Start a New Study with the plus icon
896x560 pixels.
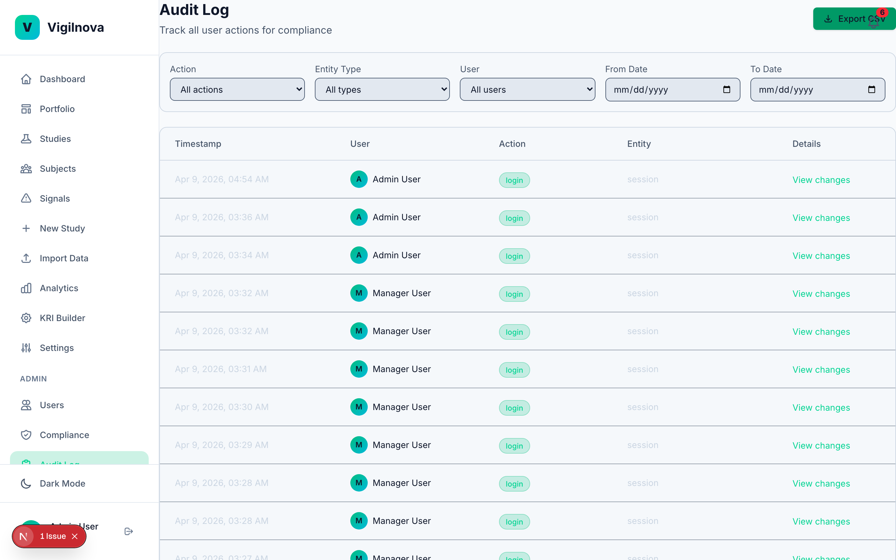26,228
